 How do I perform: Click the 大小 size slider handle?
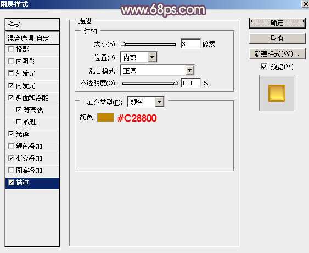tap(123, 44)
